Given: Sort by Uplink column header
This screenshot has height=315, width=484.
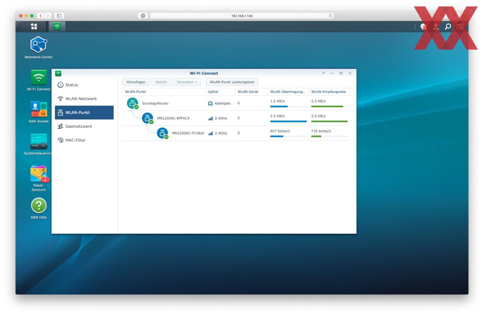Looking at the screenshot, I should (x=220, y=92).
